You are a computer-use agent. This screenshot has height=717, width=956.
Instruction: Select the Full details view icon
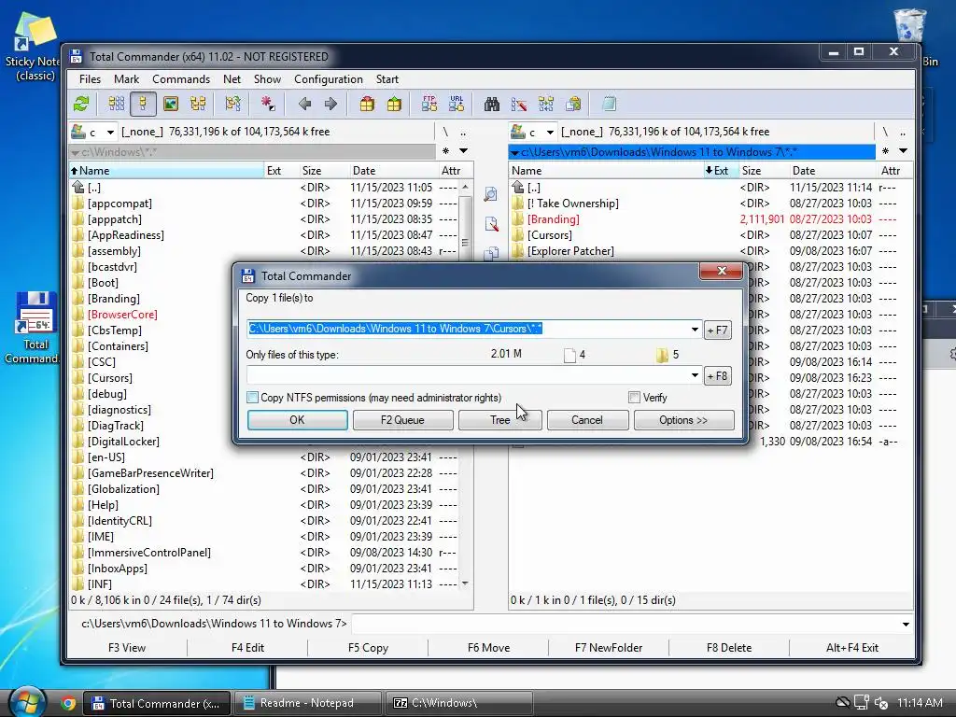tap(143, 104)
